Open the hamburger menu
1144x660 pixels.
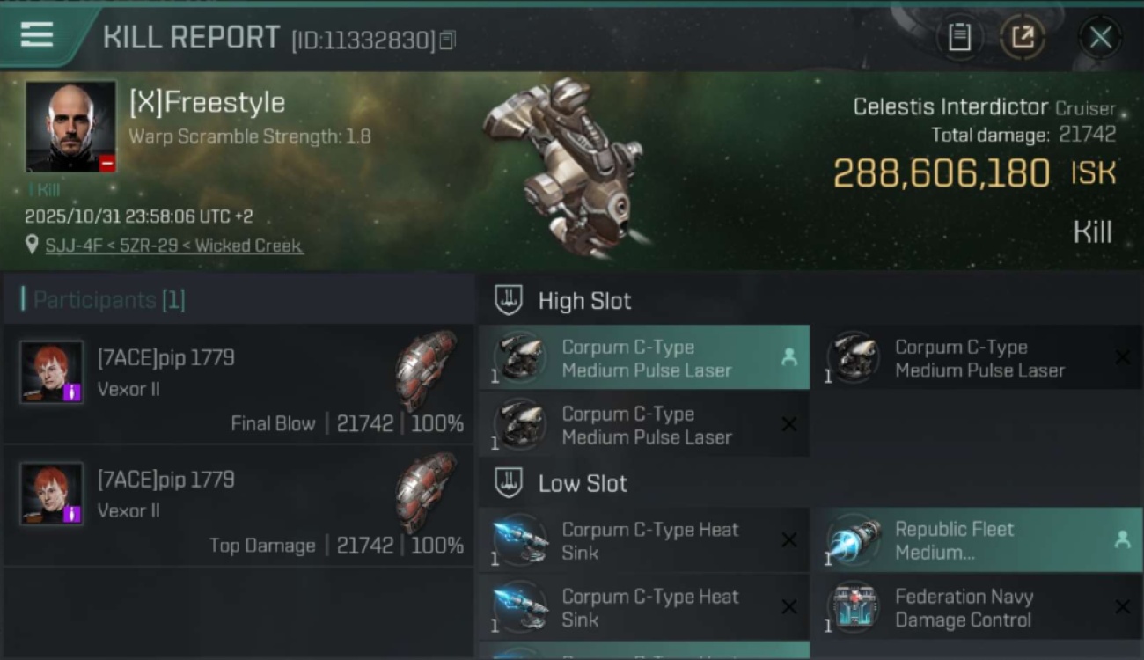tap(37, 34)
